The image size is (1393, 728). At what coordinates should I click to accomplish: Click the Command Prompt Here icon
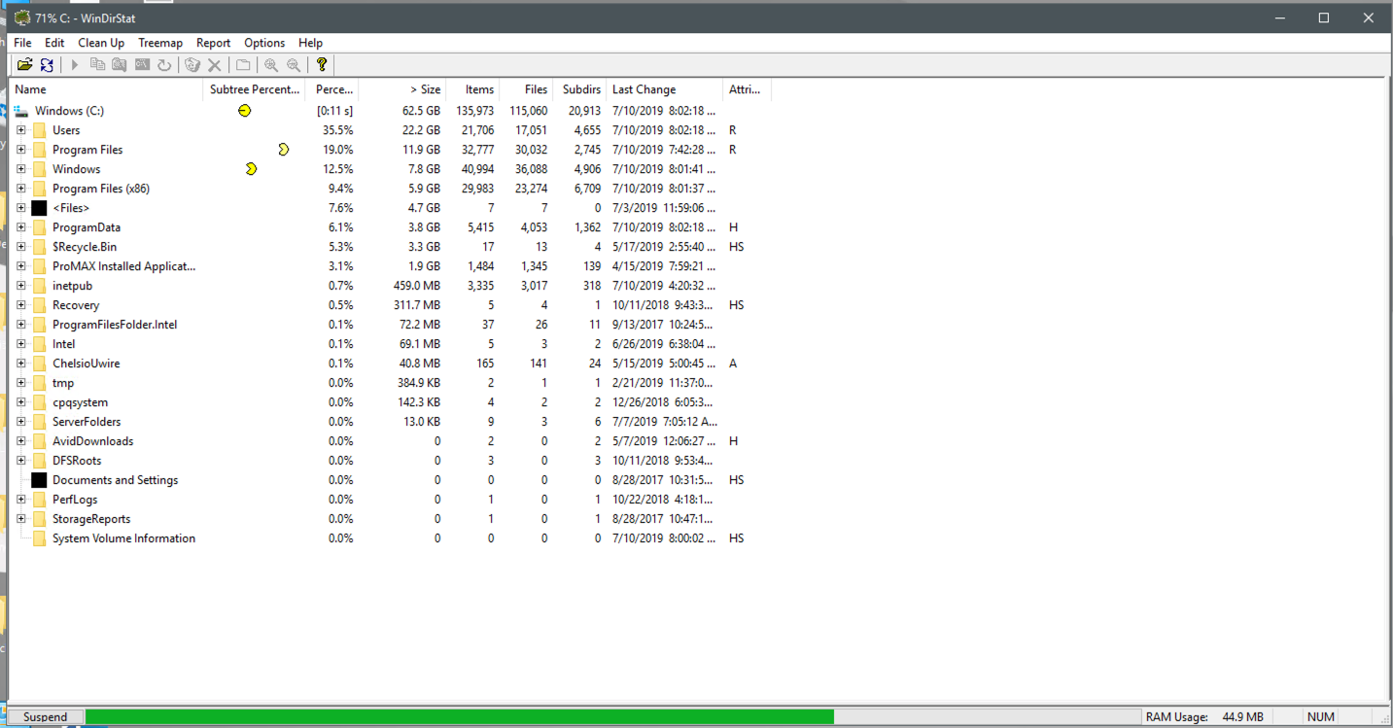[142, 65]
